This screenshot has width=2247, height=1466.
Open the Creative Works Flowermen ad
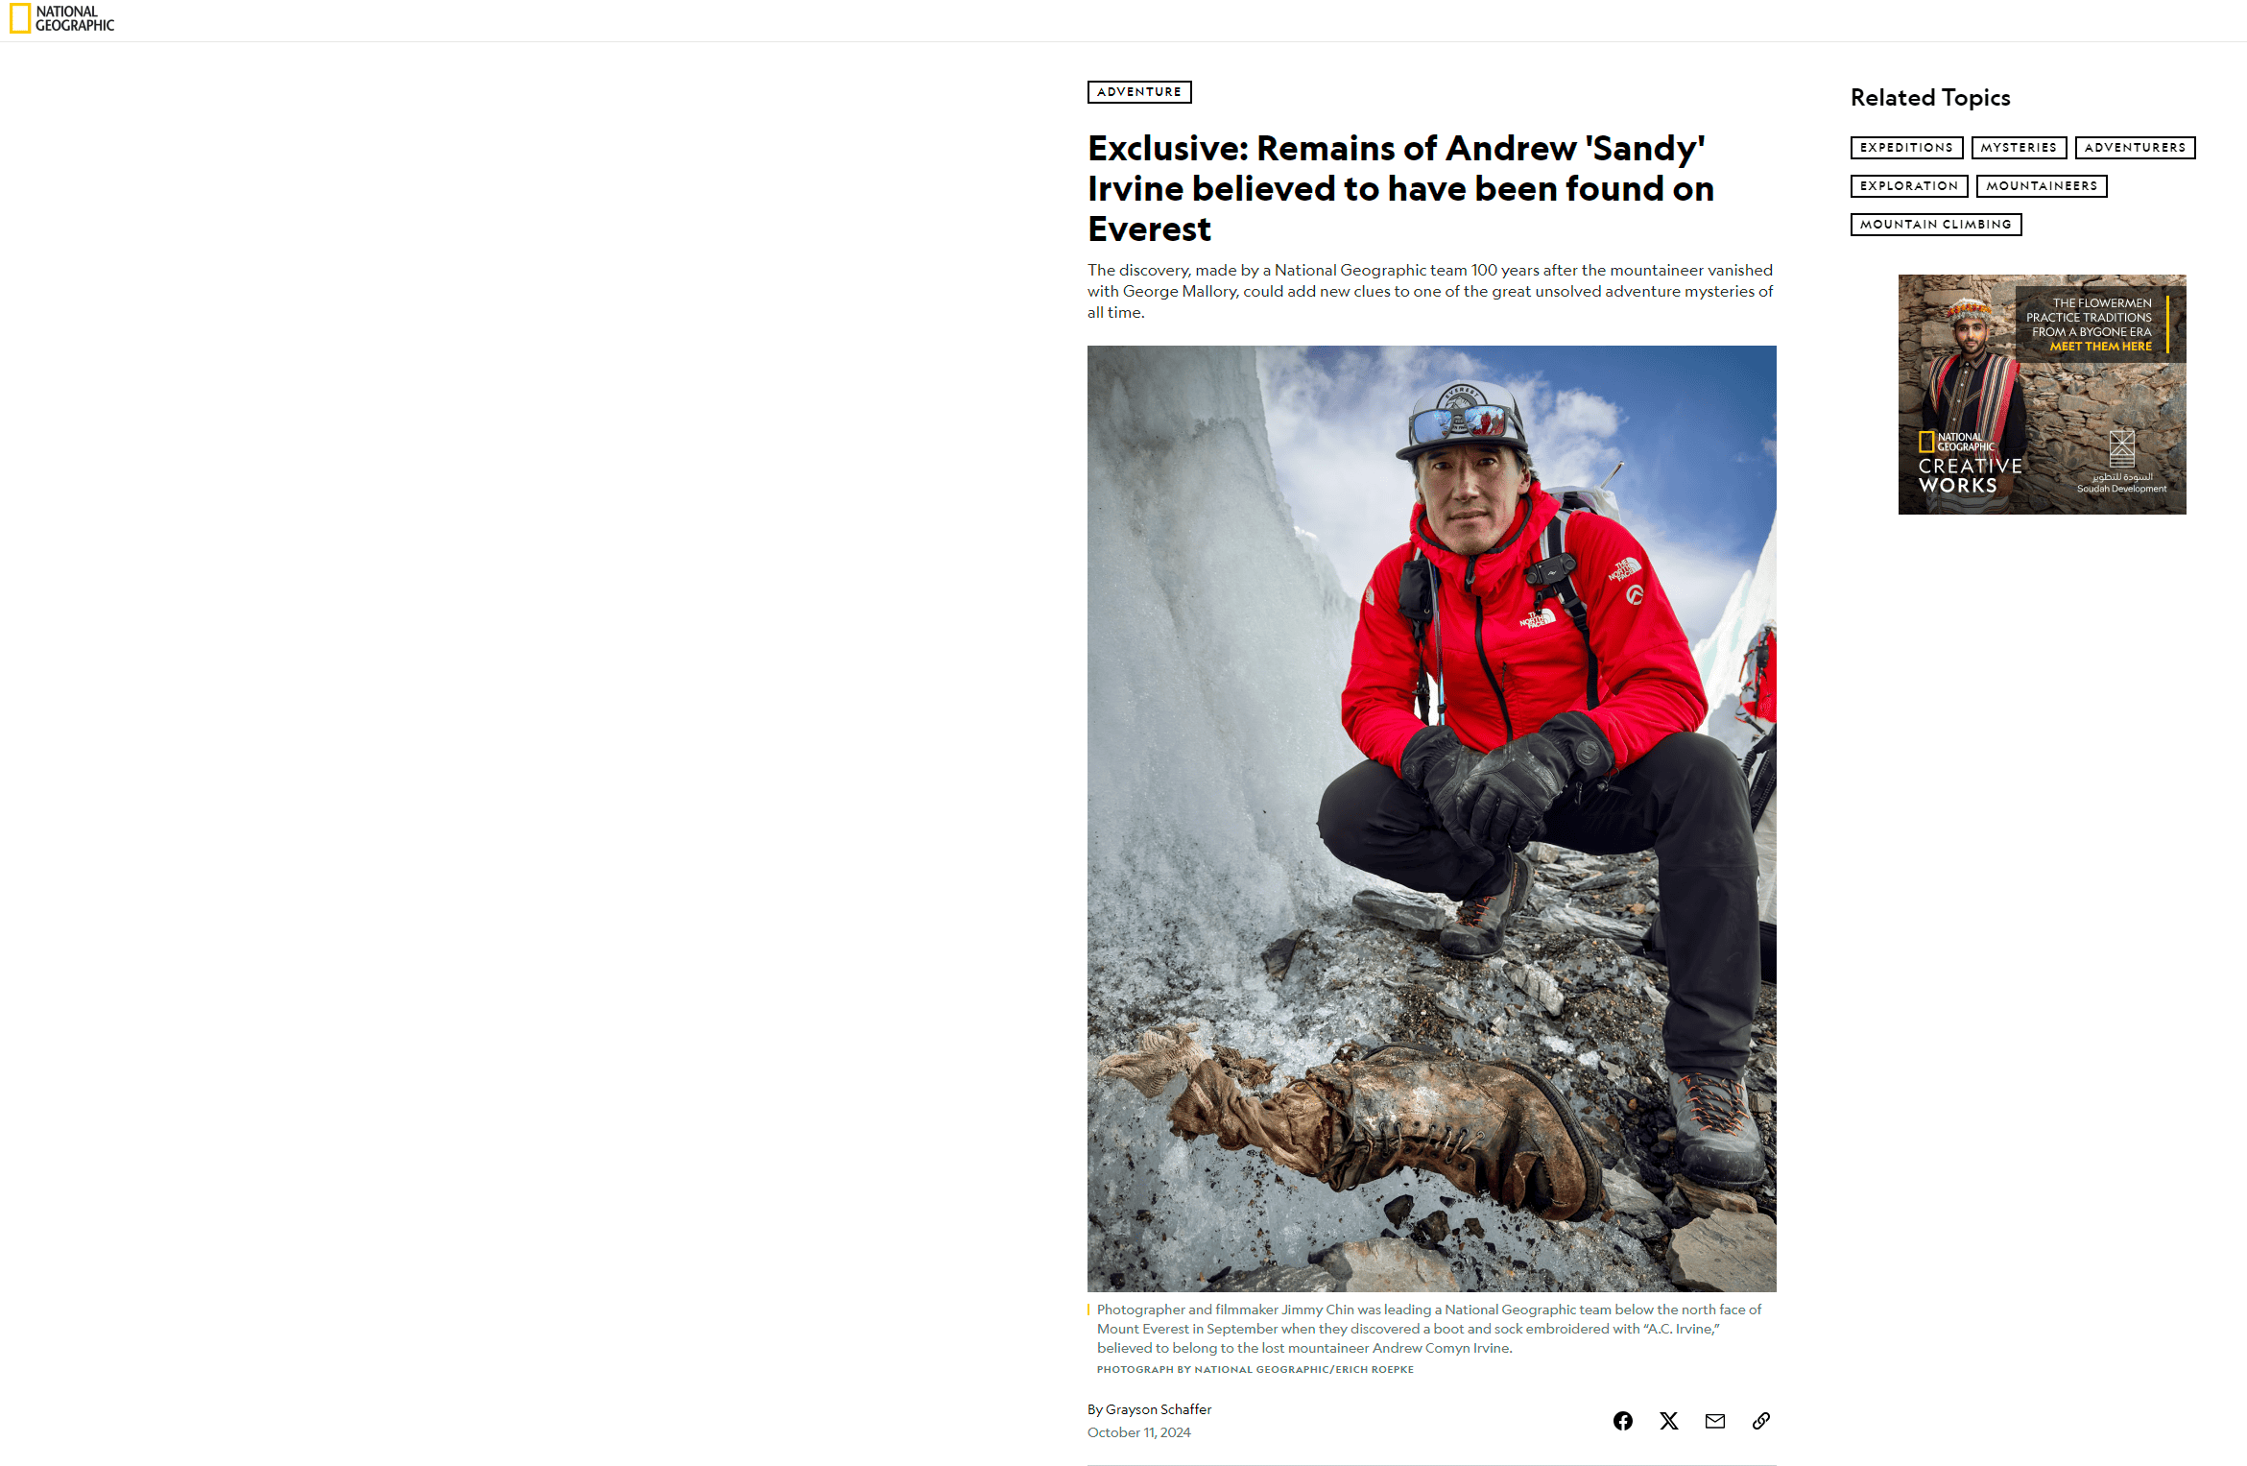2042,395
